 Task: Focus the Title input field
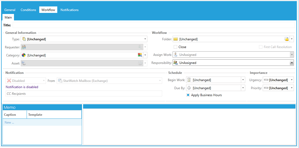(x=154, y=25)
